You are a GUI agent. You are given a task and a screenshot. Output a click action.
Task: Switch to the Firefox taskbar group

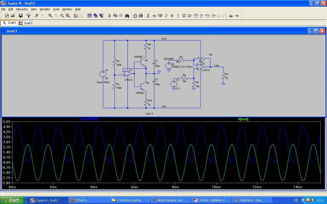click(89, 200)
